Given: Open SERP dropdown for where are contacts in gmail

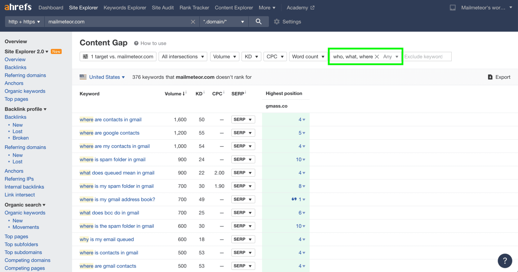Looking at the screenshot, I should tap(243, 119).
